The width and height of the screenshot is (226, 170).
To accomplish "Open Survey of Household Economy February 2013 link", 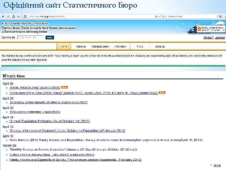I will click(x=67, y=131).
